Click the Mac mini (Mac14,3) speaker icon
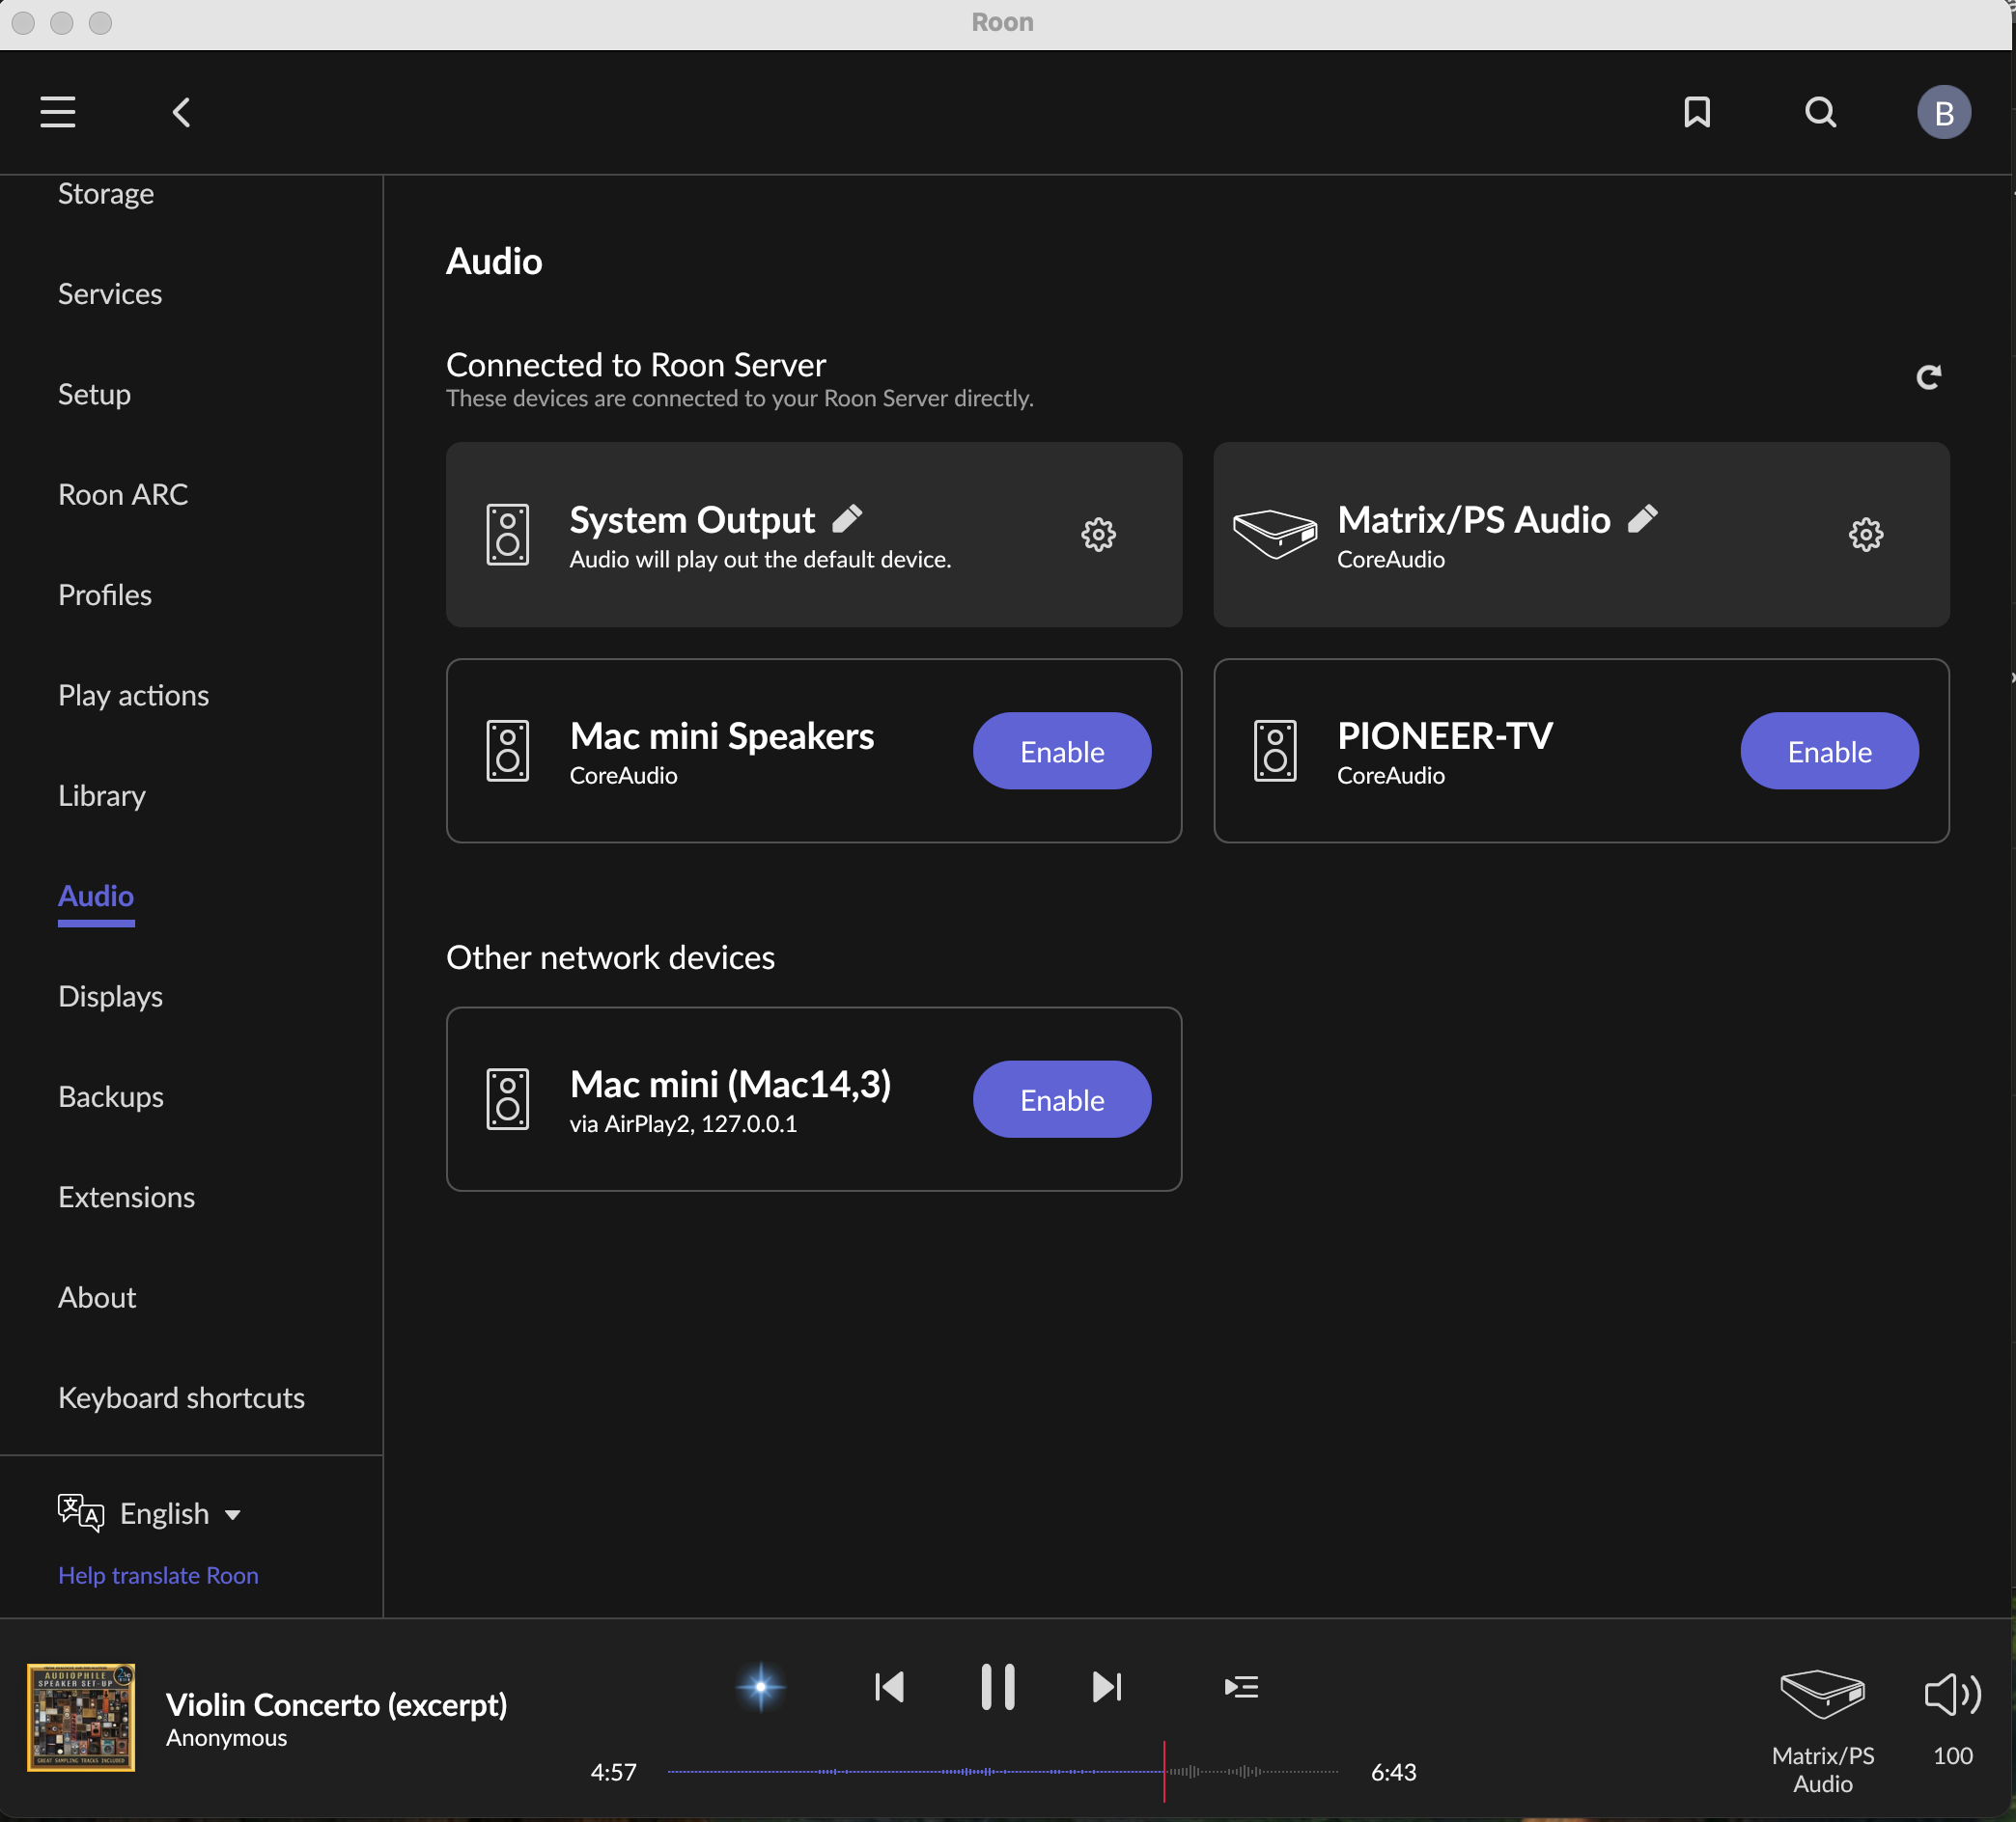2016x1822 pixels. 507,1099
